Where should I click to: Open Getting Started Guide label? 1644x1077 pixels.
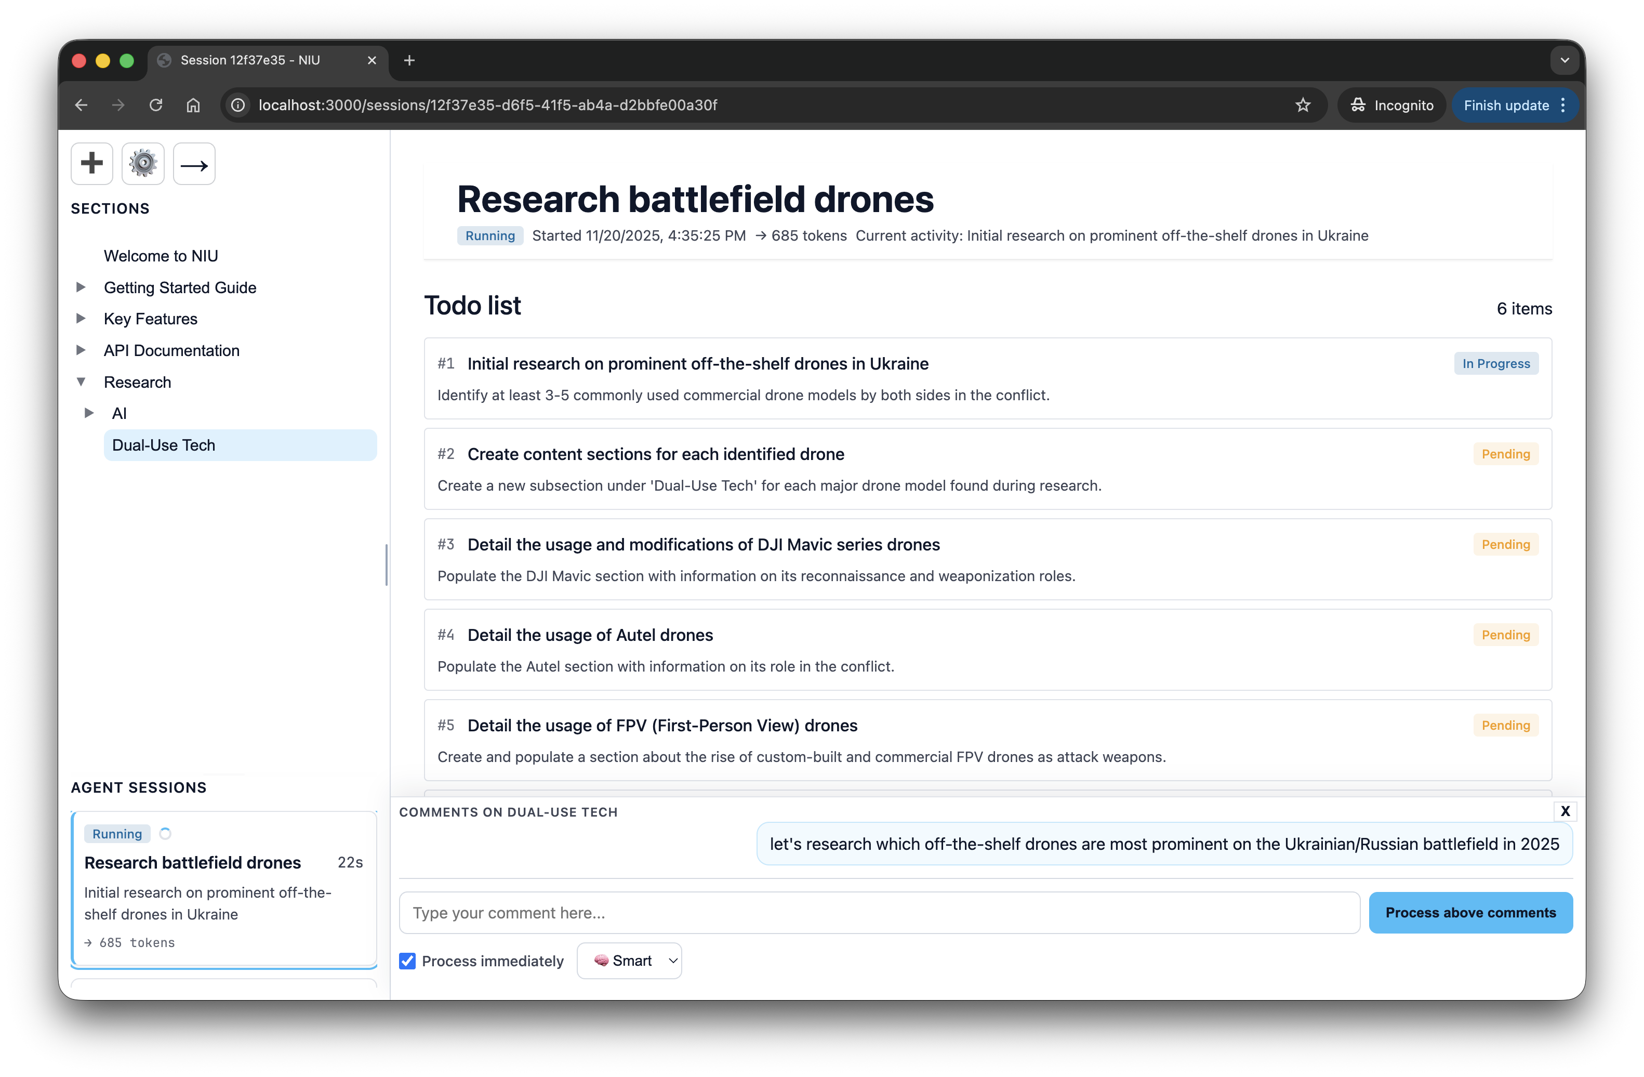180,287
